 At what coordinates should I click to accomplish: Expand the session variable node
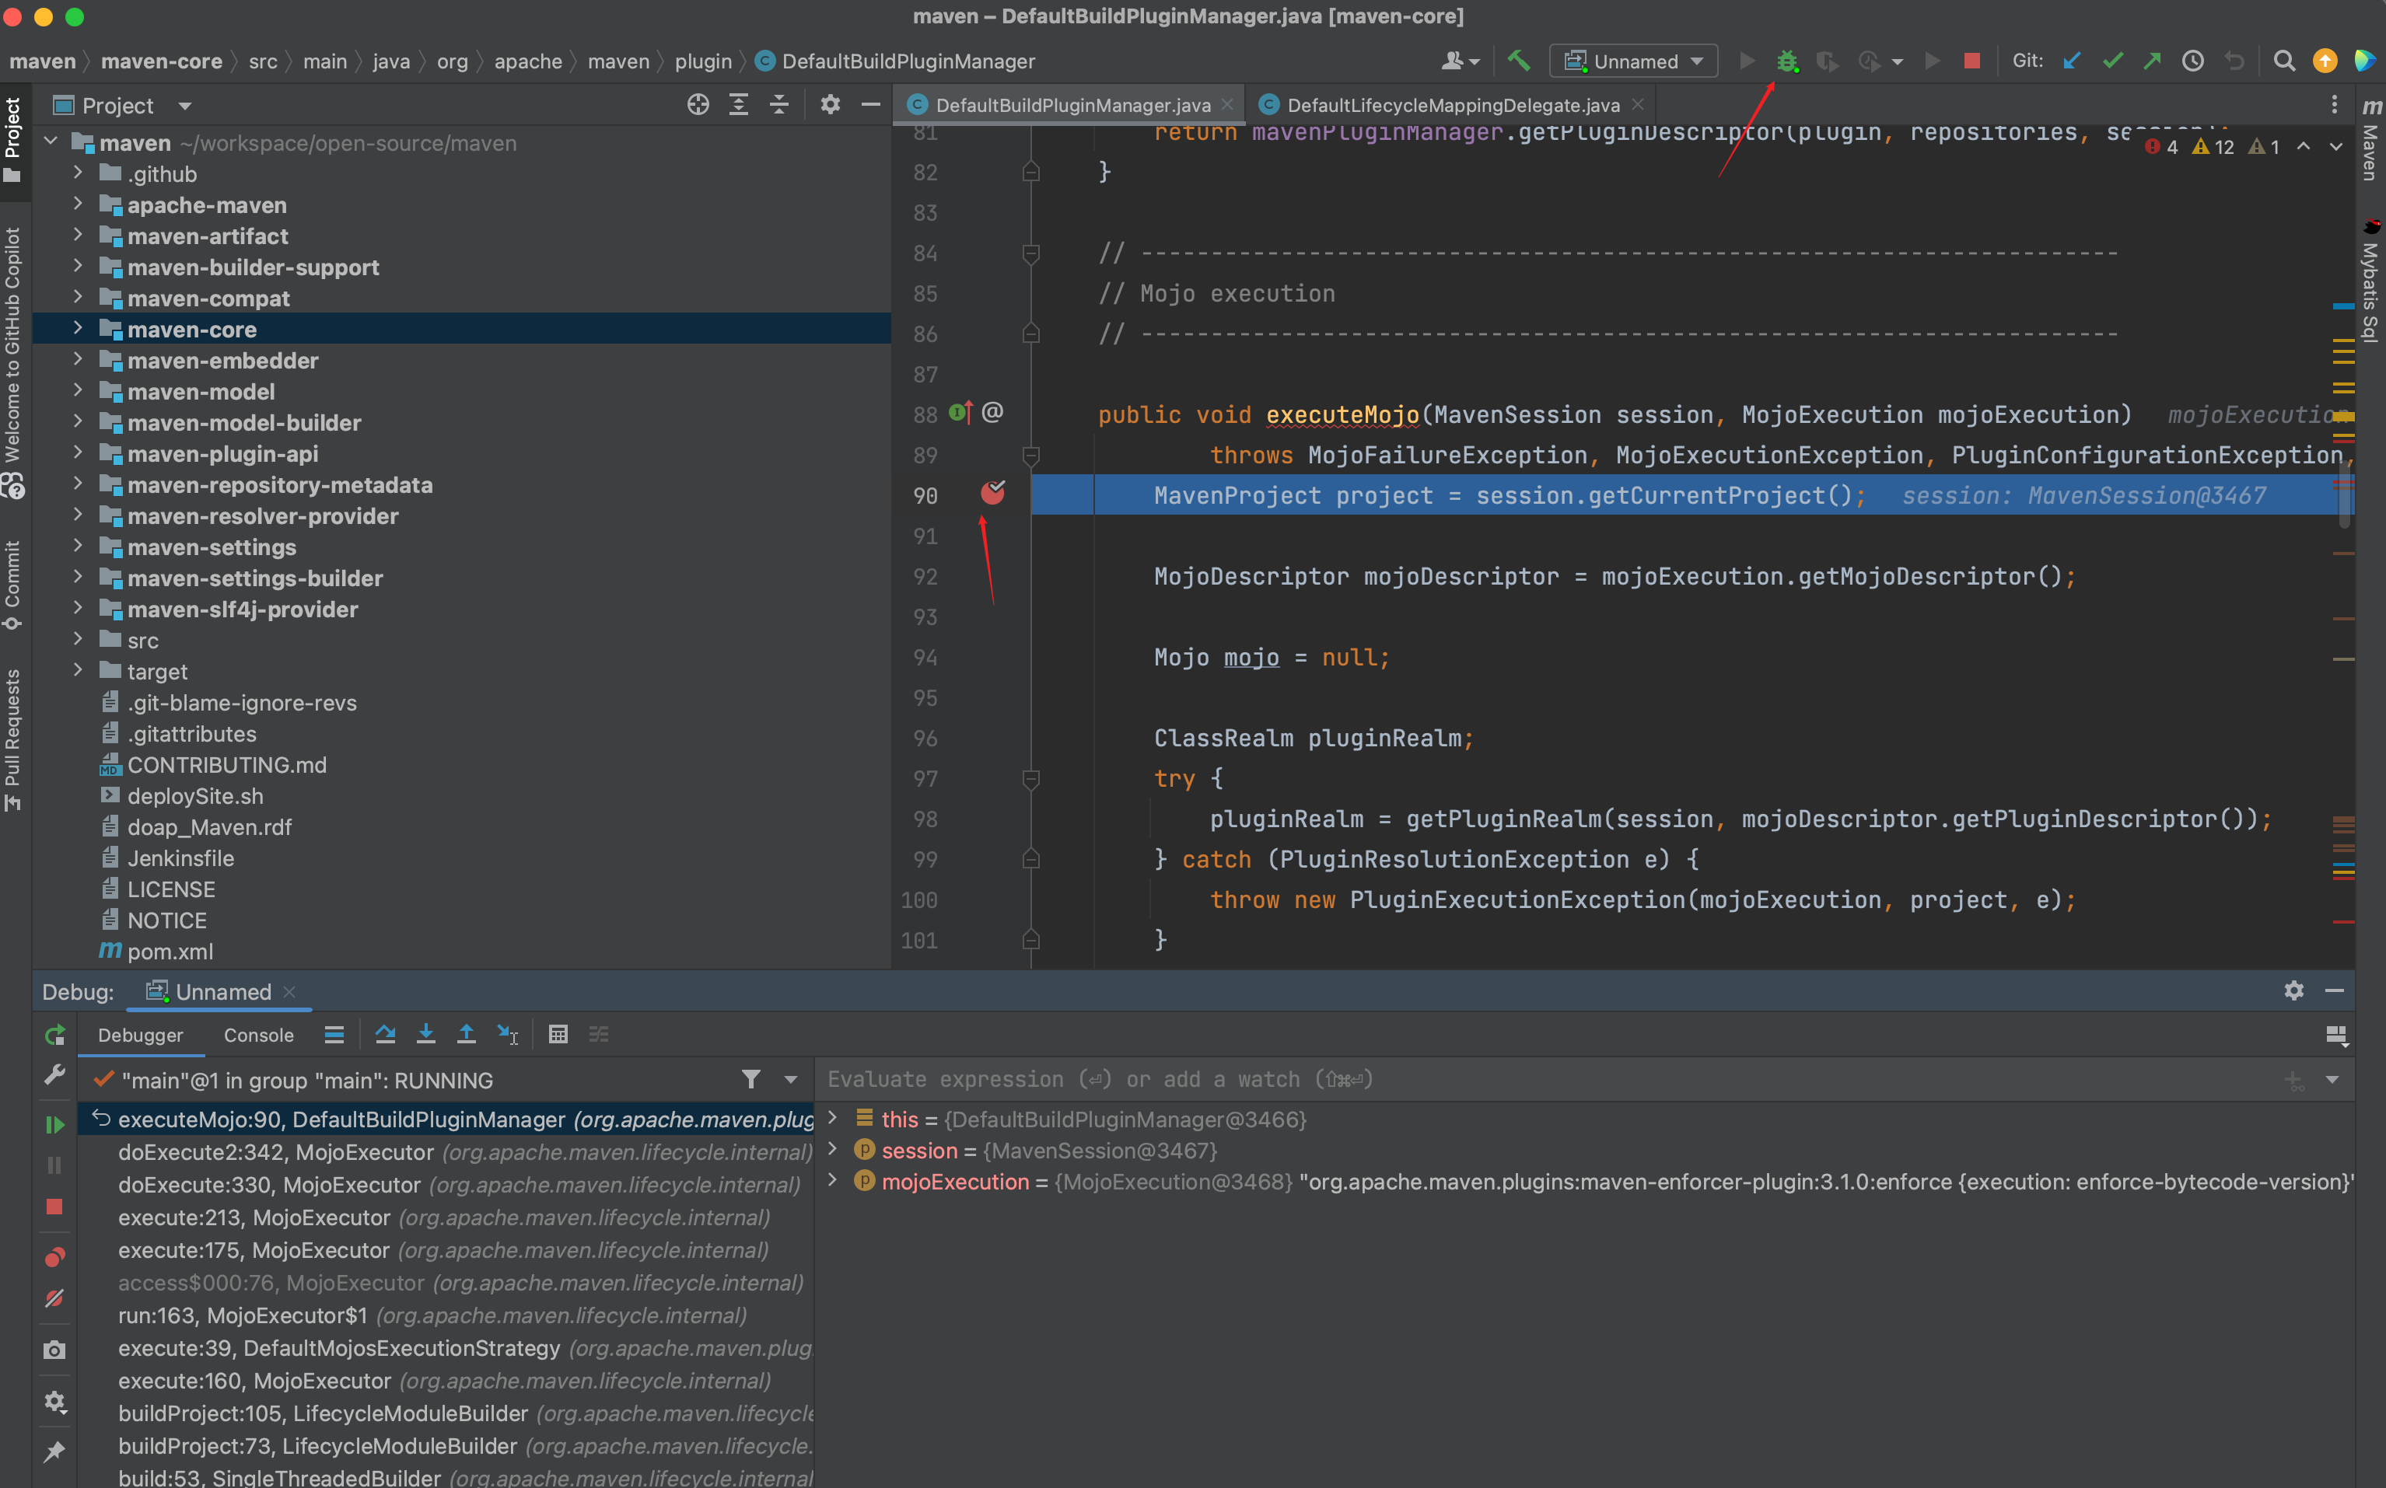(x=833, y=1150)
